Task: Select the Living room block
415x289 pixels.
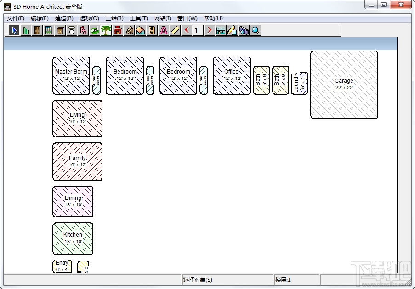Action: click(77, 119)
